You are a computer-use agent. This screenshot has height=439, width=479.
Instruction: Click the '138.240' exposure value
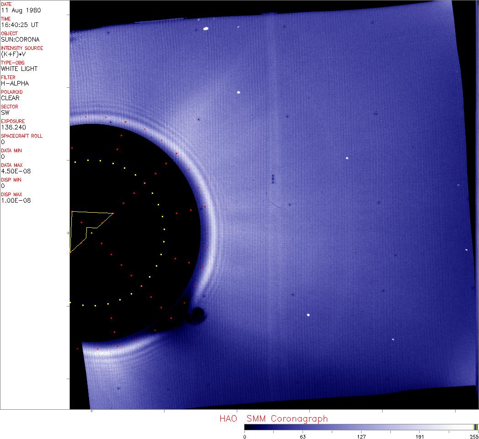[13, 127]
